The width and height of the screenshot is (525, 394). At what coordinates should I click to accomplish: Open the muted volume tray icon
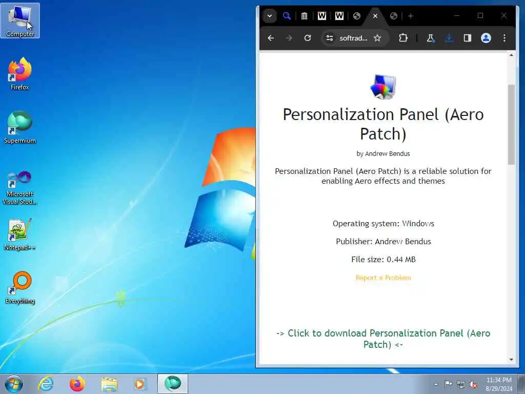pyautogui.click(x=473, y=384)
